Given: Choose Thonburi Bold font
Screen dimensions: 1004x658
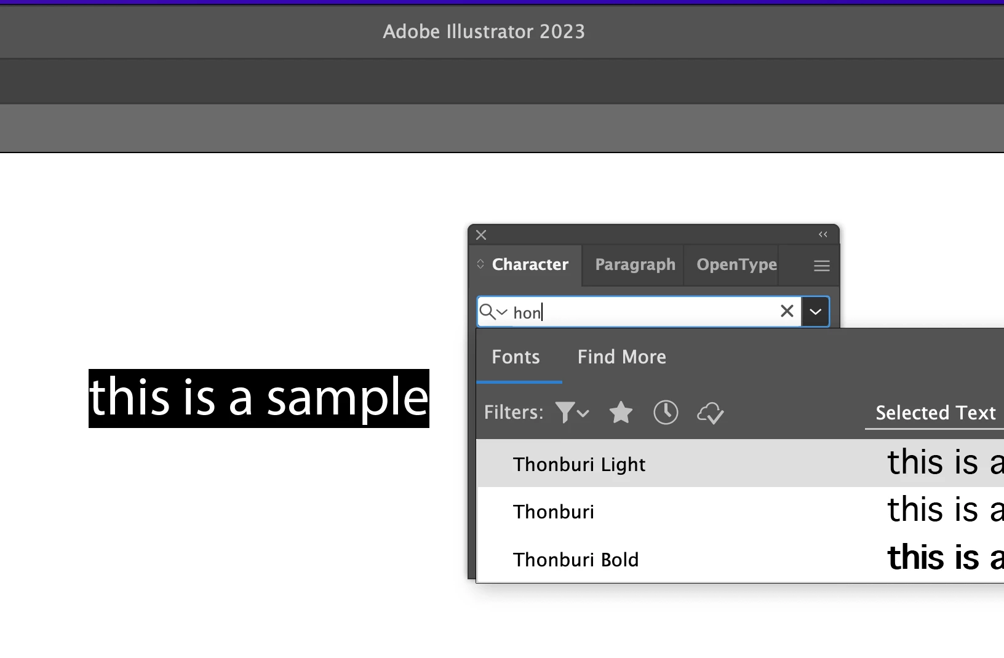Looking at the screenshot, I should 576,560.
